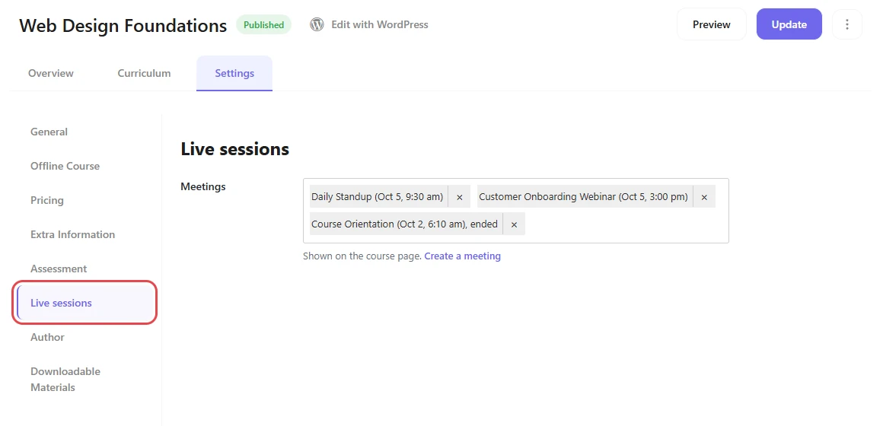Viewport: 883px width, 426px height.
Task: Click the Course Orientation (Oct 2, 6:10 am), ended text
Action: pyautogui.click(x=404, y=224)
